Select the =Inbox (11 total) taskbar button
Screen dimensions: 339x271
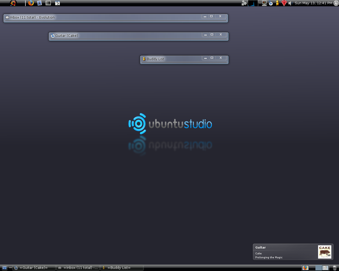pos(78,268)
